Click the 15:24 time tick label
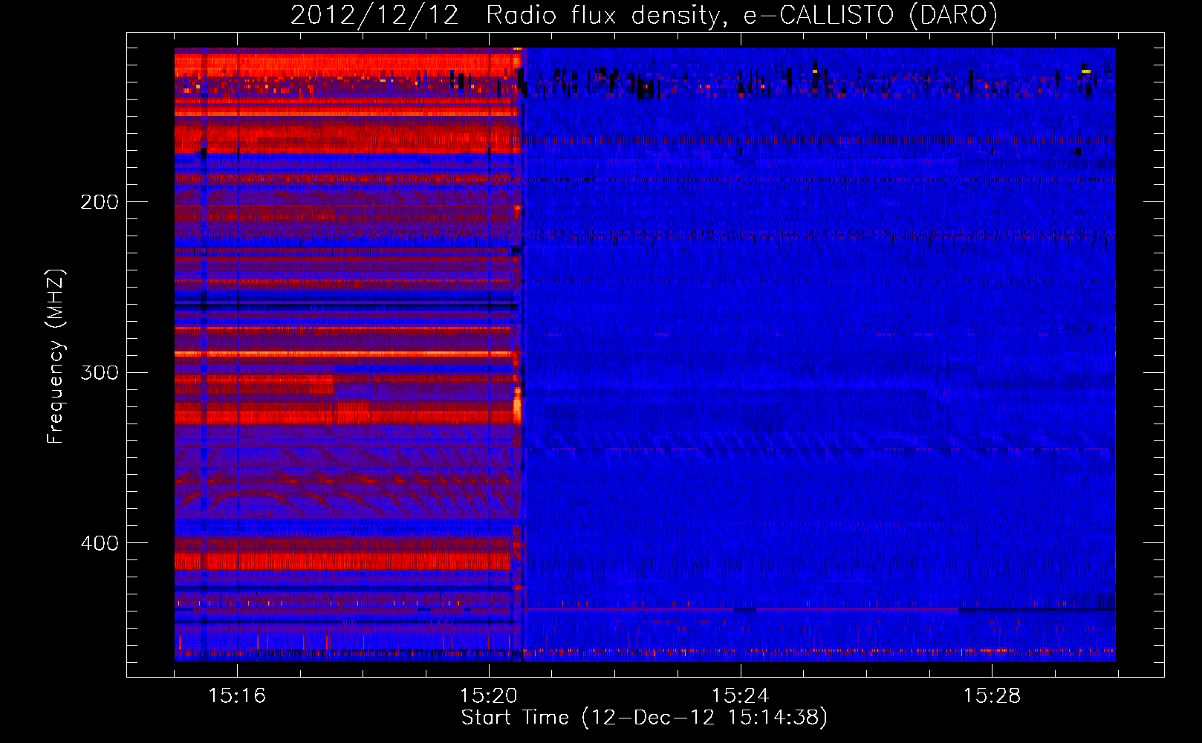1202x743 pixels. tap(741, 696)
